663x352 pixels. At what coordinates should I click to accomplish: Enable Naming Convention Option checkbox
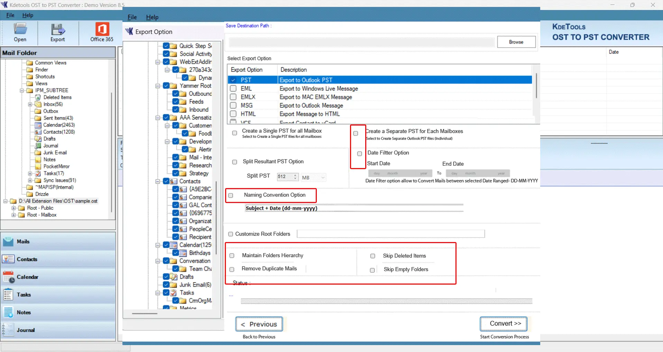coord(231,195)
